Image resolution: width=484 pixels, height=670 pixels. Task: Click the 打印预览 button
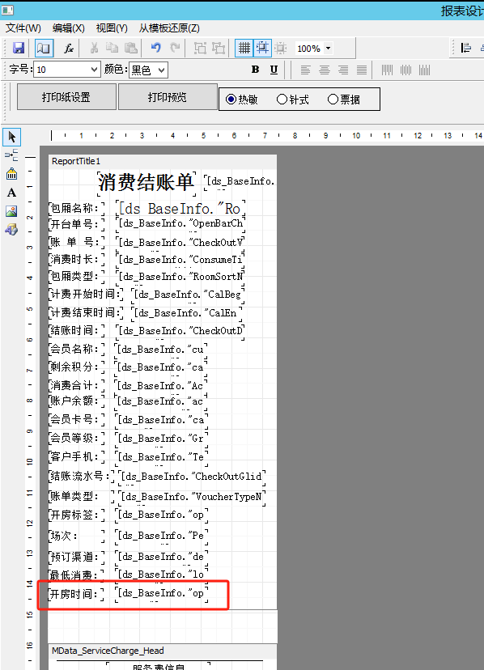pyautogui.click(x=168, y=97)
